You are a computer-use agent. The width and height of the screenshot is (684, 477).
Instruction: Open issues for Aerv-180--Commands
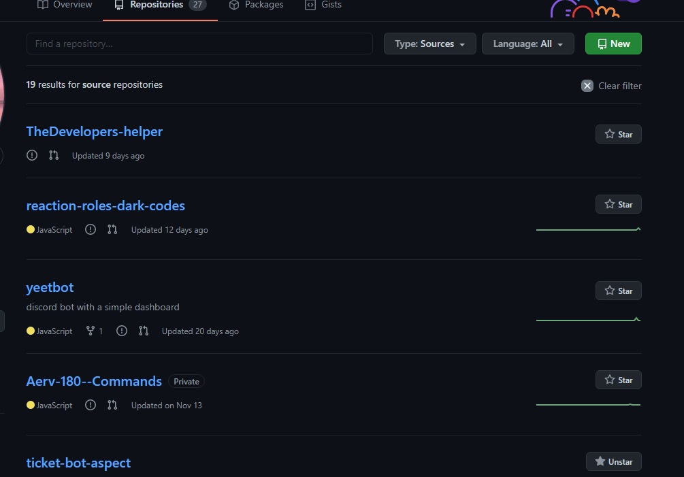[x=91, y=405]
